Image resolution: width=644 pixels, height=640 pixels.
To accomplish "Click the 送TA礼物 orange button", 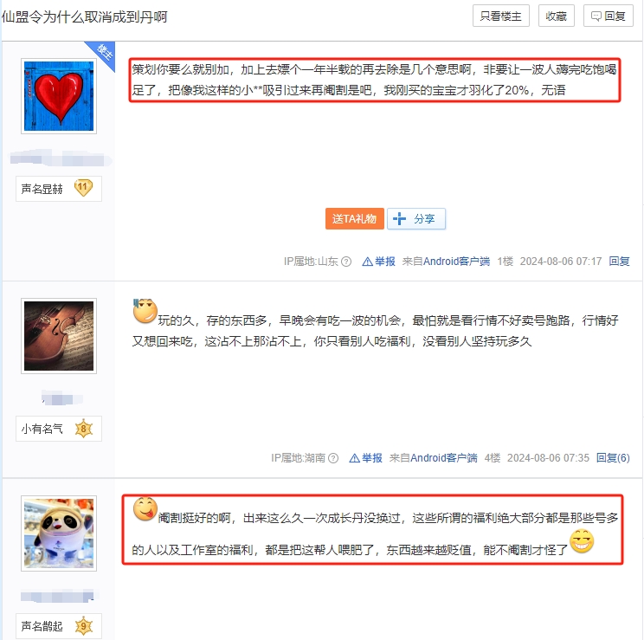I will tap(354, 219).
